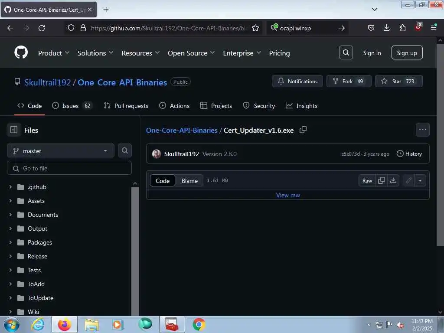Open the GitHub search icon button

(346, 52)
